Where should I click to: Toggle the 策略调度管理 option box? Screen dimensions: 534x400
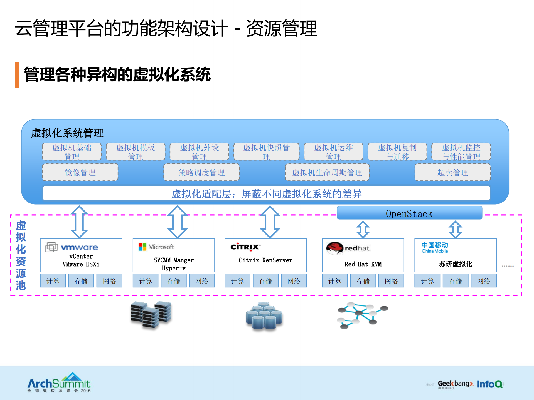pyautogui.click(x=201, y=172)
